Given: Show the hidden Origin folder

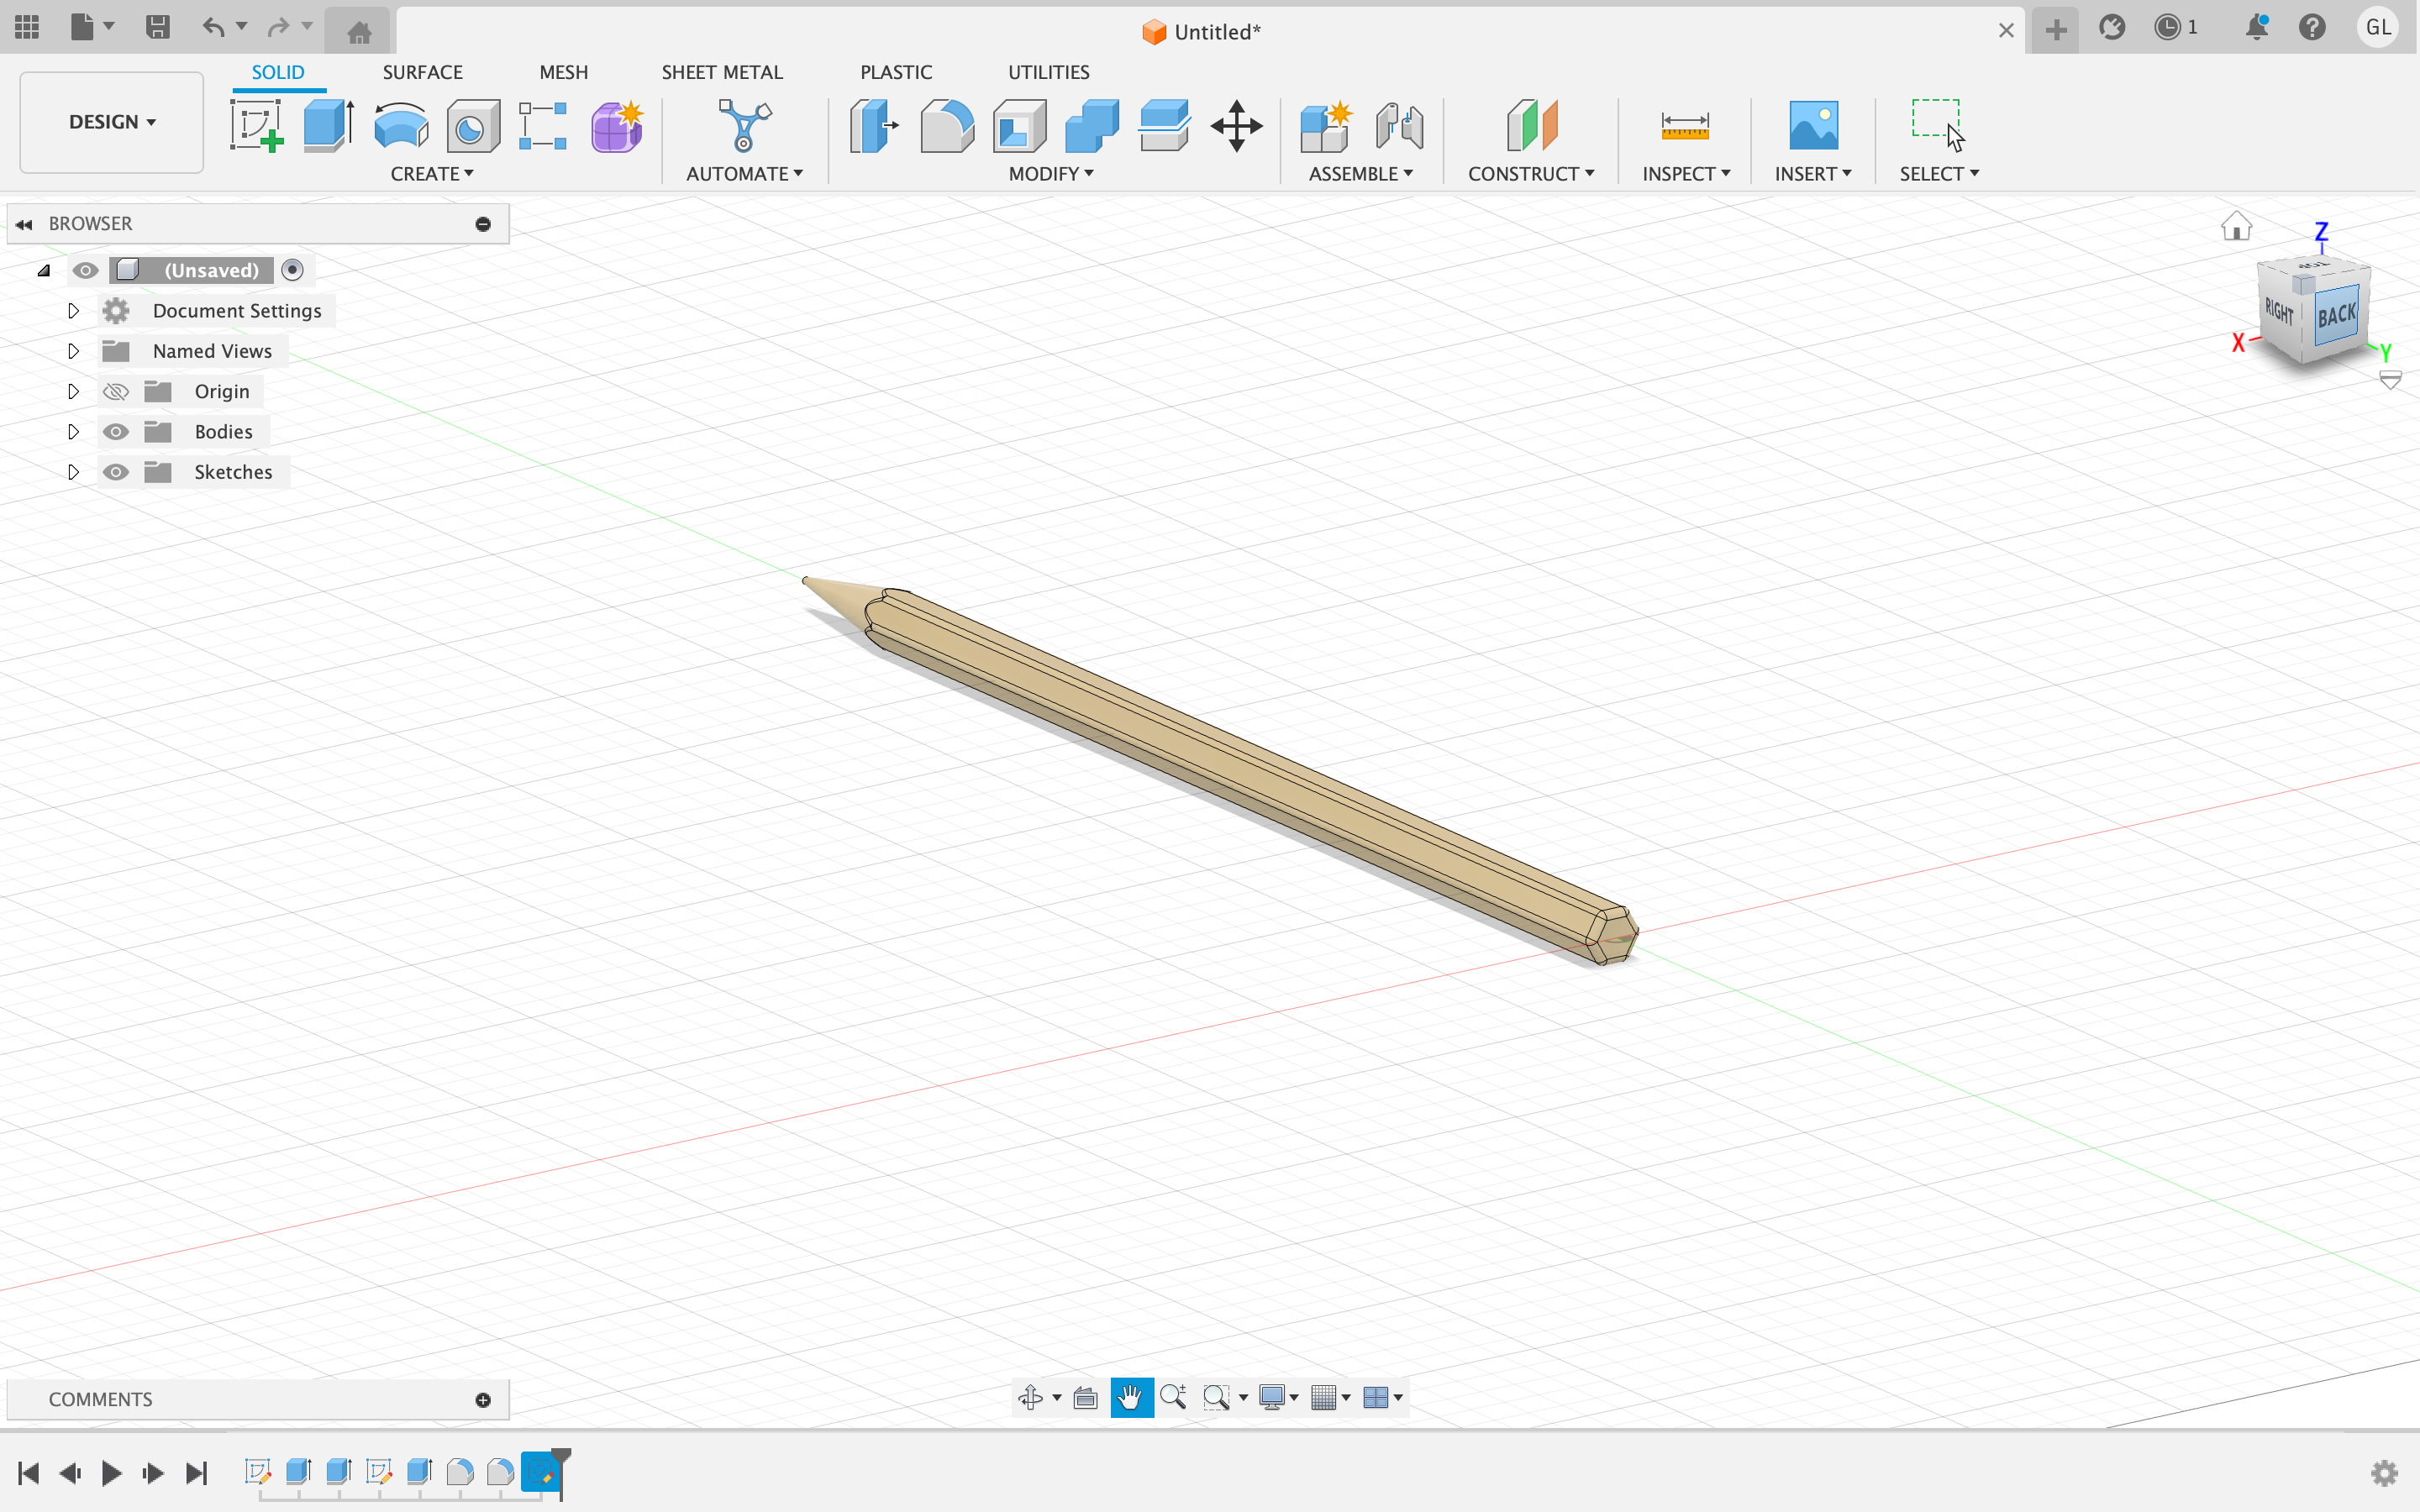Looking at the screenshot, I should click(116, 392).
